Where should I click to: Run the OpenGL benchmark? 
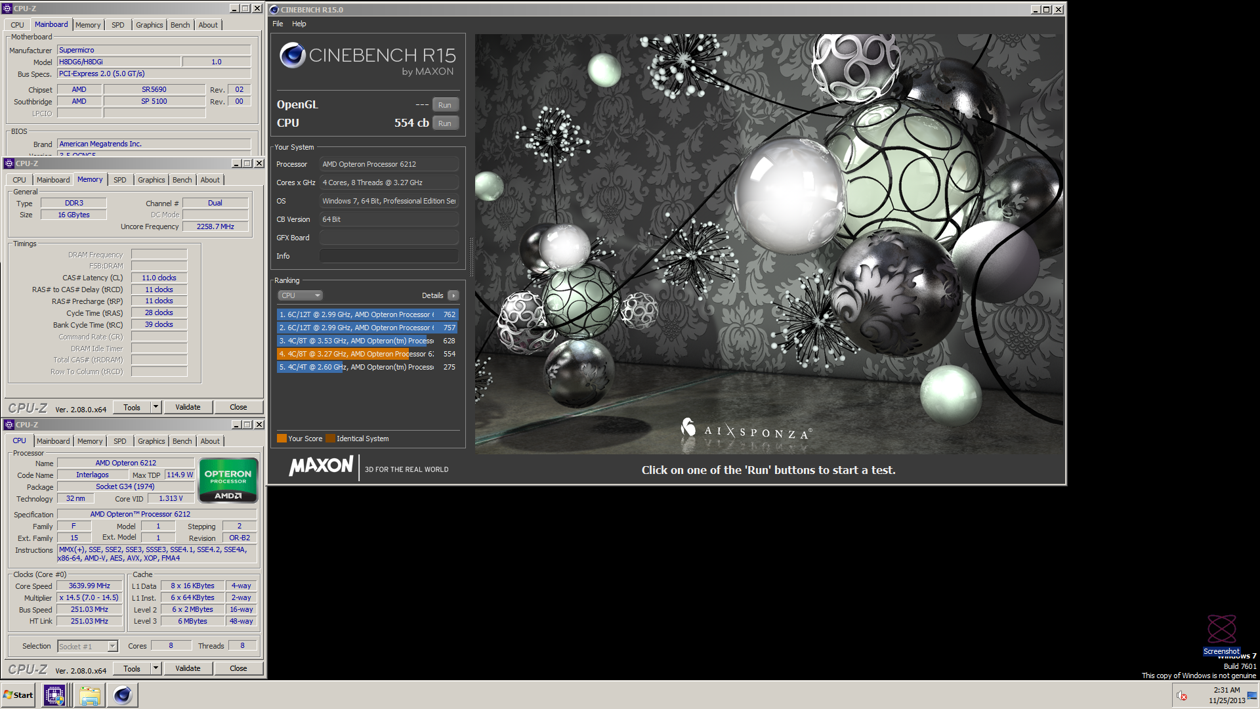tap(445, 105)
